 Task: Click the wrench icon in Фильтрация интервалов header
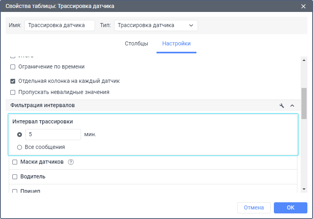(x=282, y=106)
